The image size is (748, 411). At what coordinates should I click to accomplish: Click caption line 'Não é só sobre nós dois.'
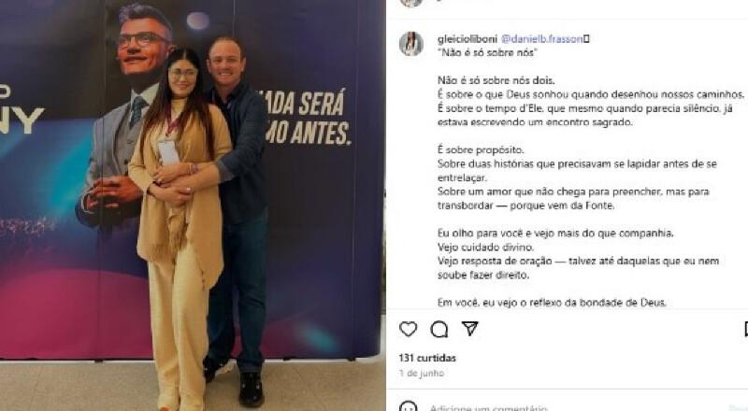pyautogui.click(x=496, y=80)
